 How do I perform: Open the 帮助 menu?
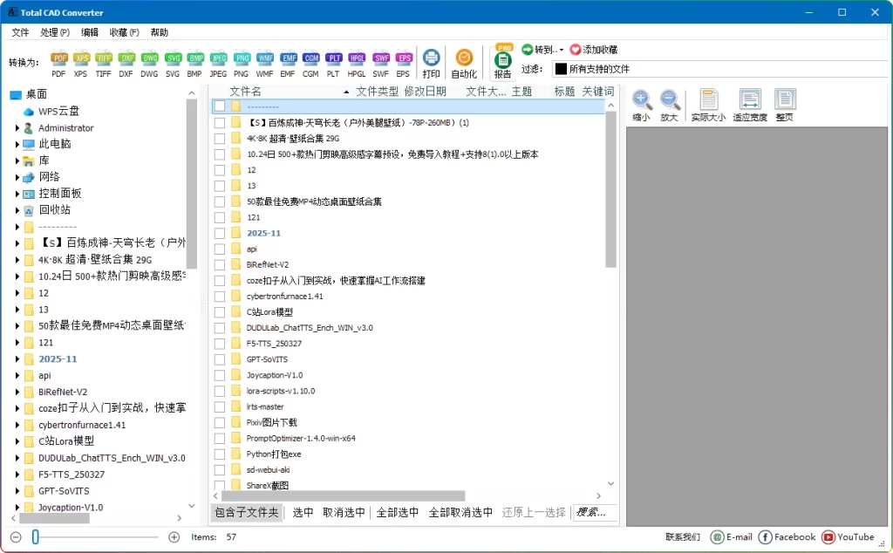[158, 32]
